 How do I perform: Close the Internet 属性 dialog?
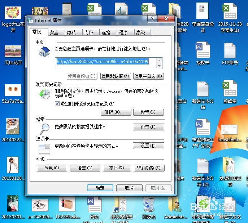[166, 19]
